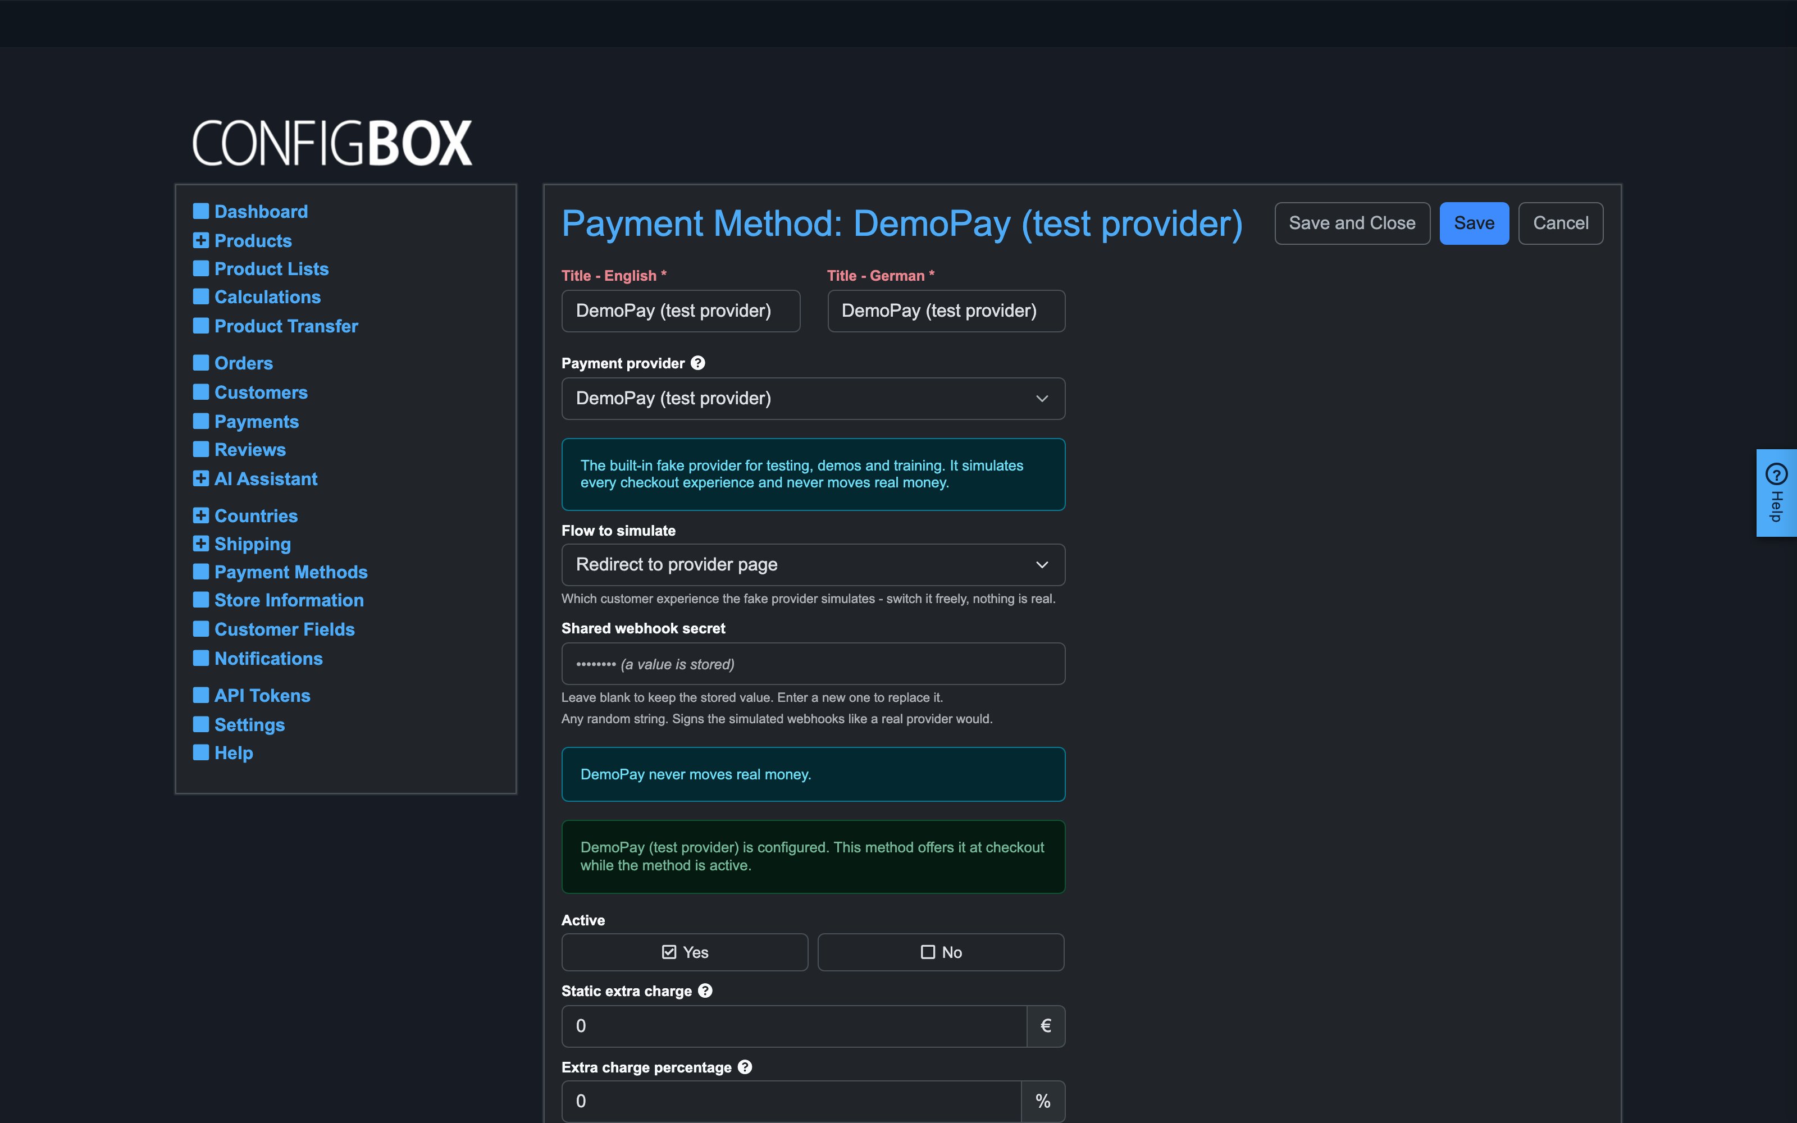Open Customer Fields in sidebar

click(x=284, y=629)
